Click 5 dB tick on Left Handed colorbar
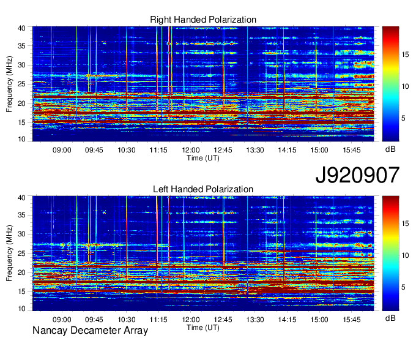 403,287
